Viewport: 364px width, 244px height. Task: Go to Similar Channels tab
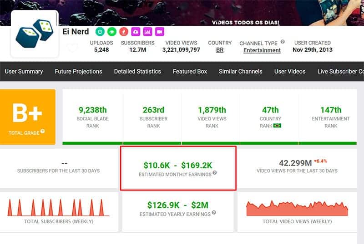coord(241,71)
